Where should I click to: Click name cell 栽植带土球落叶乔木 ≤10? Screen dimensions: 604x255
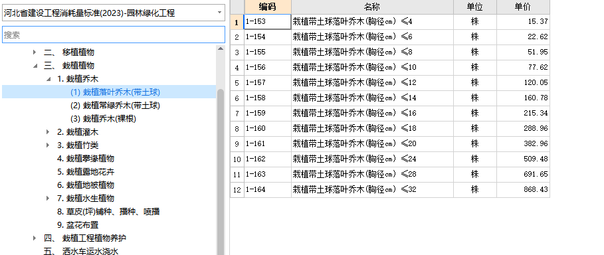[372, 68]
